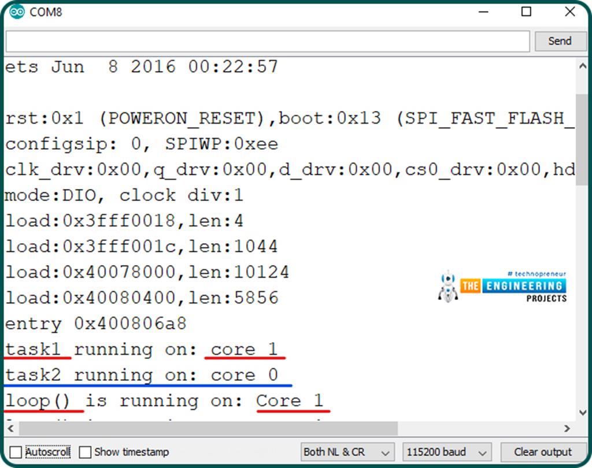Click the serial message input field
Screen dimensions: 592x468
tap(266, 41)
